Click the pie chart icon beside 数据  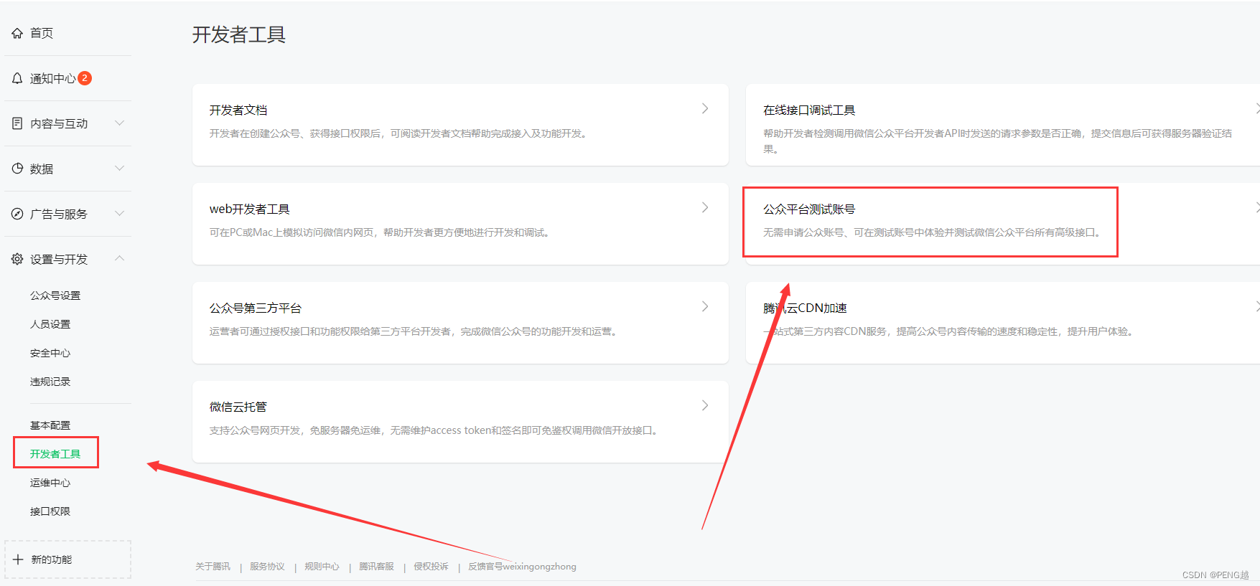[x=17, y=169]
